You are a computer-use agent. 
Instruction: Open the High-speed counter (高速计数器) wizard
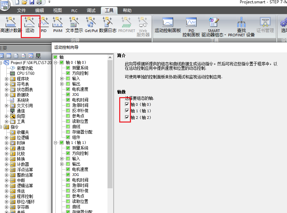tap(11, 25)
